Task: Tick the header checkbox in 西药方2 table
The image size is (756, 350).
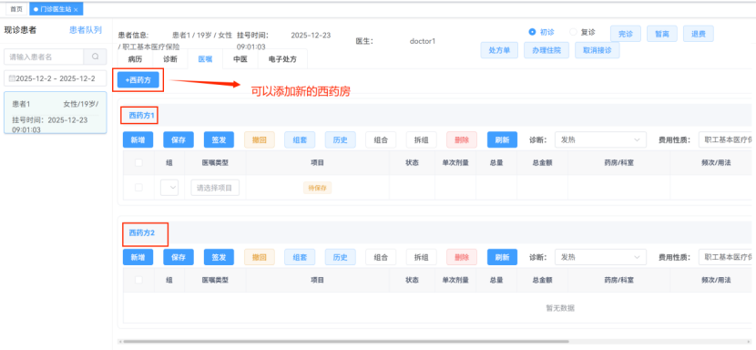Action: coord(138,280)
